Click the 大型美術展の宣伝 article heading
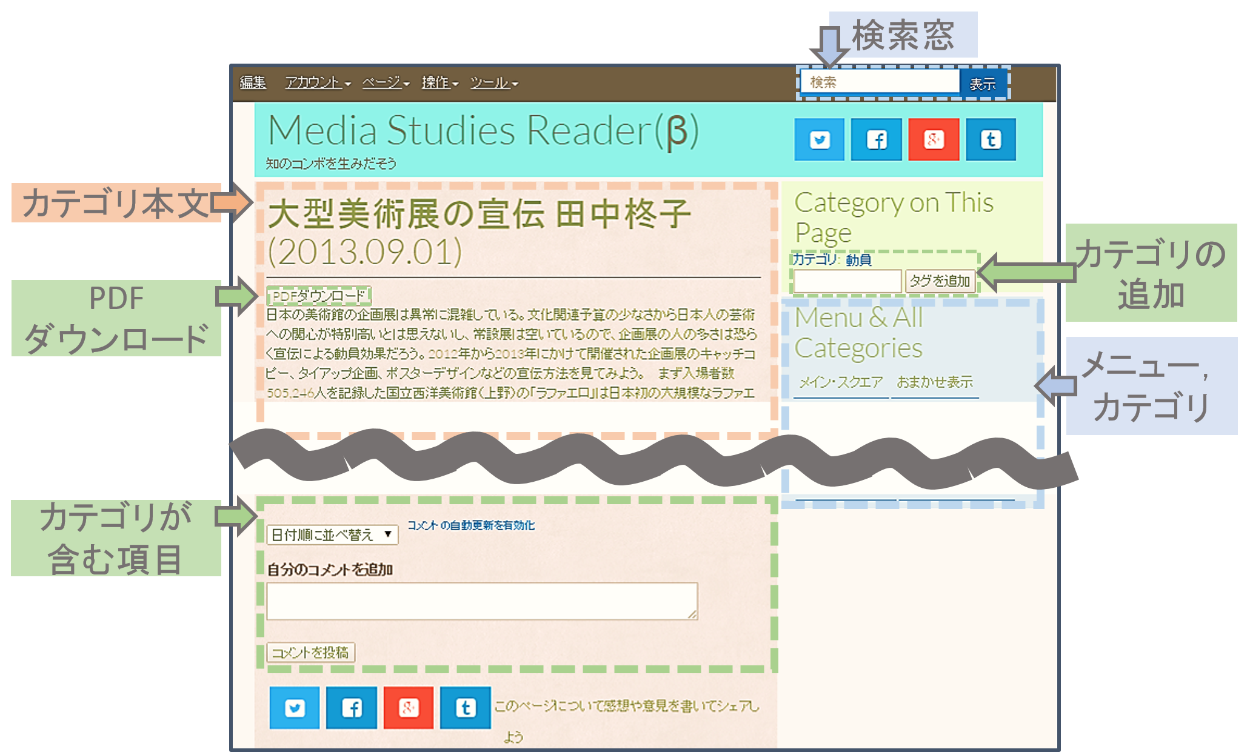The width and height of the screenshot is (1250, 752). [479, 232]
